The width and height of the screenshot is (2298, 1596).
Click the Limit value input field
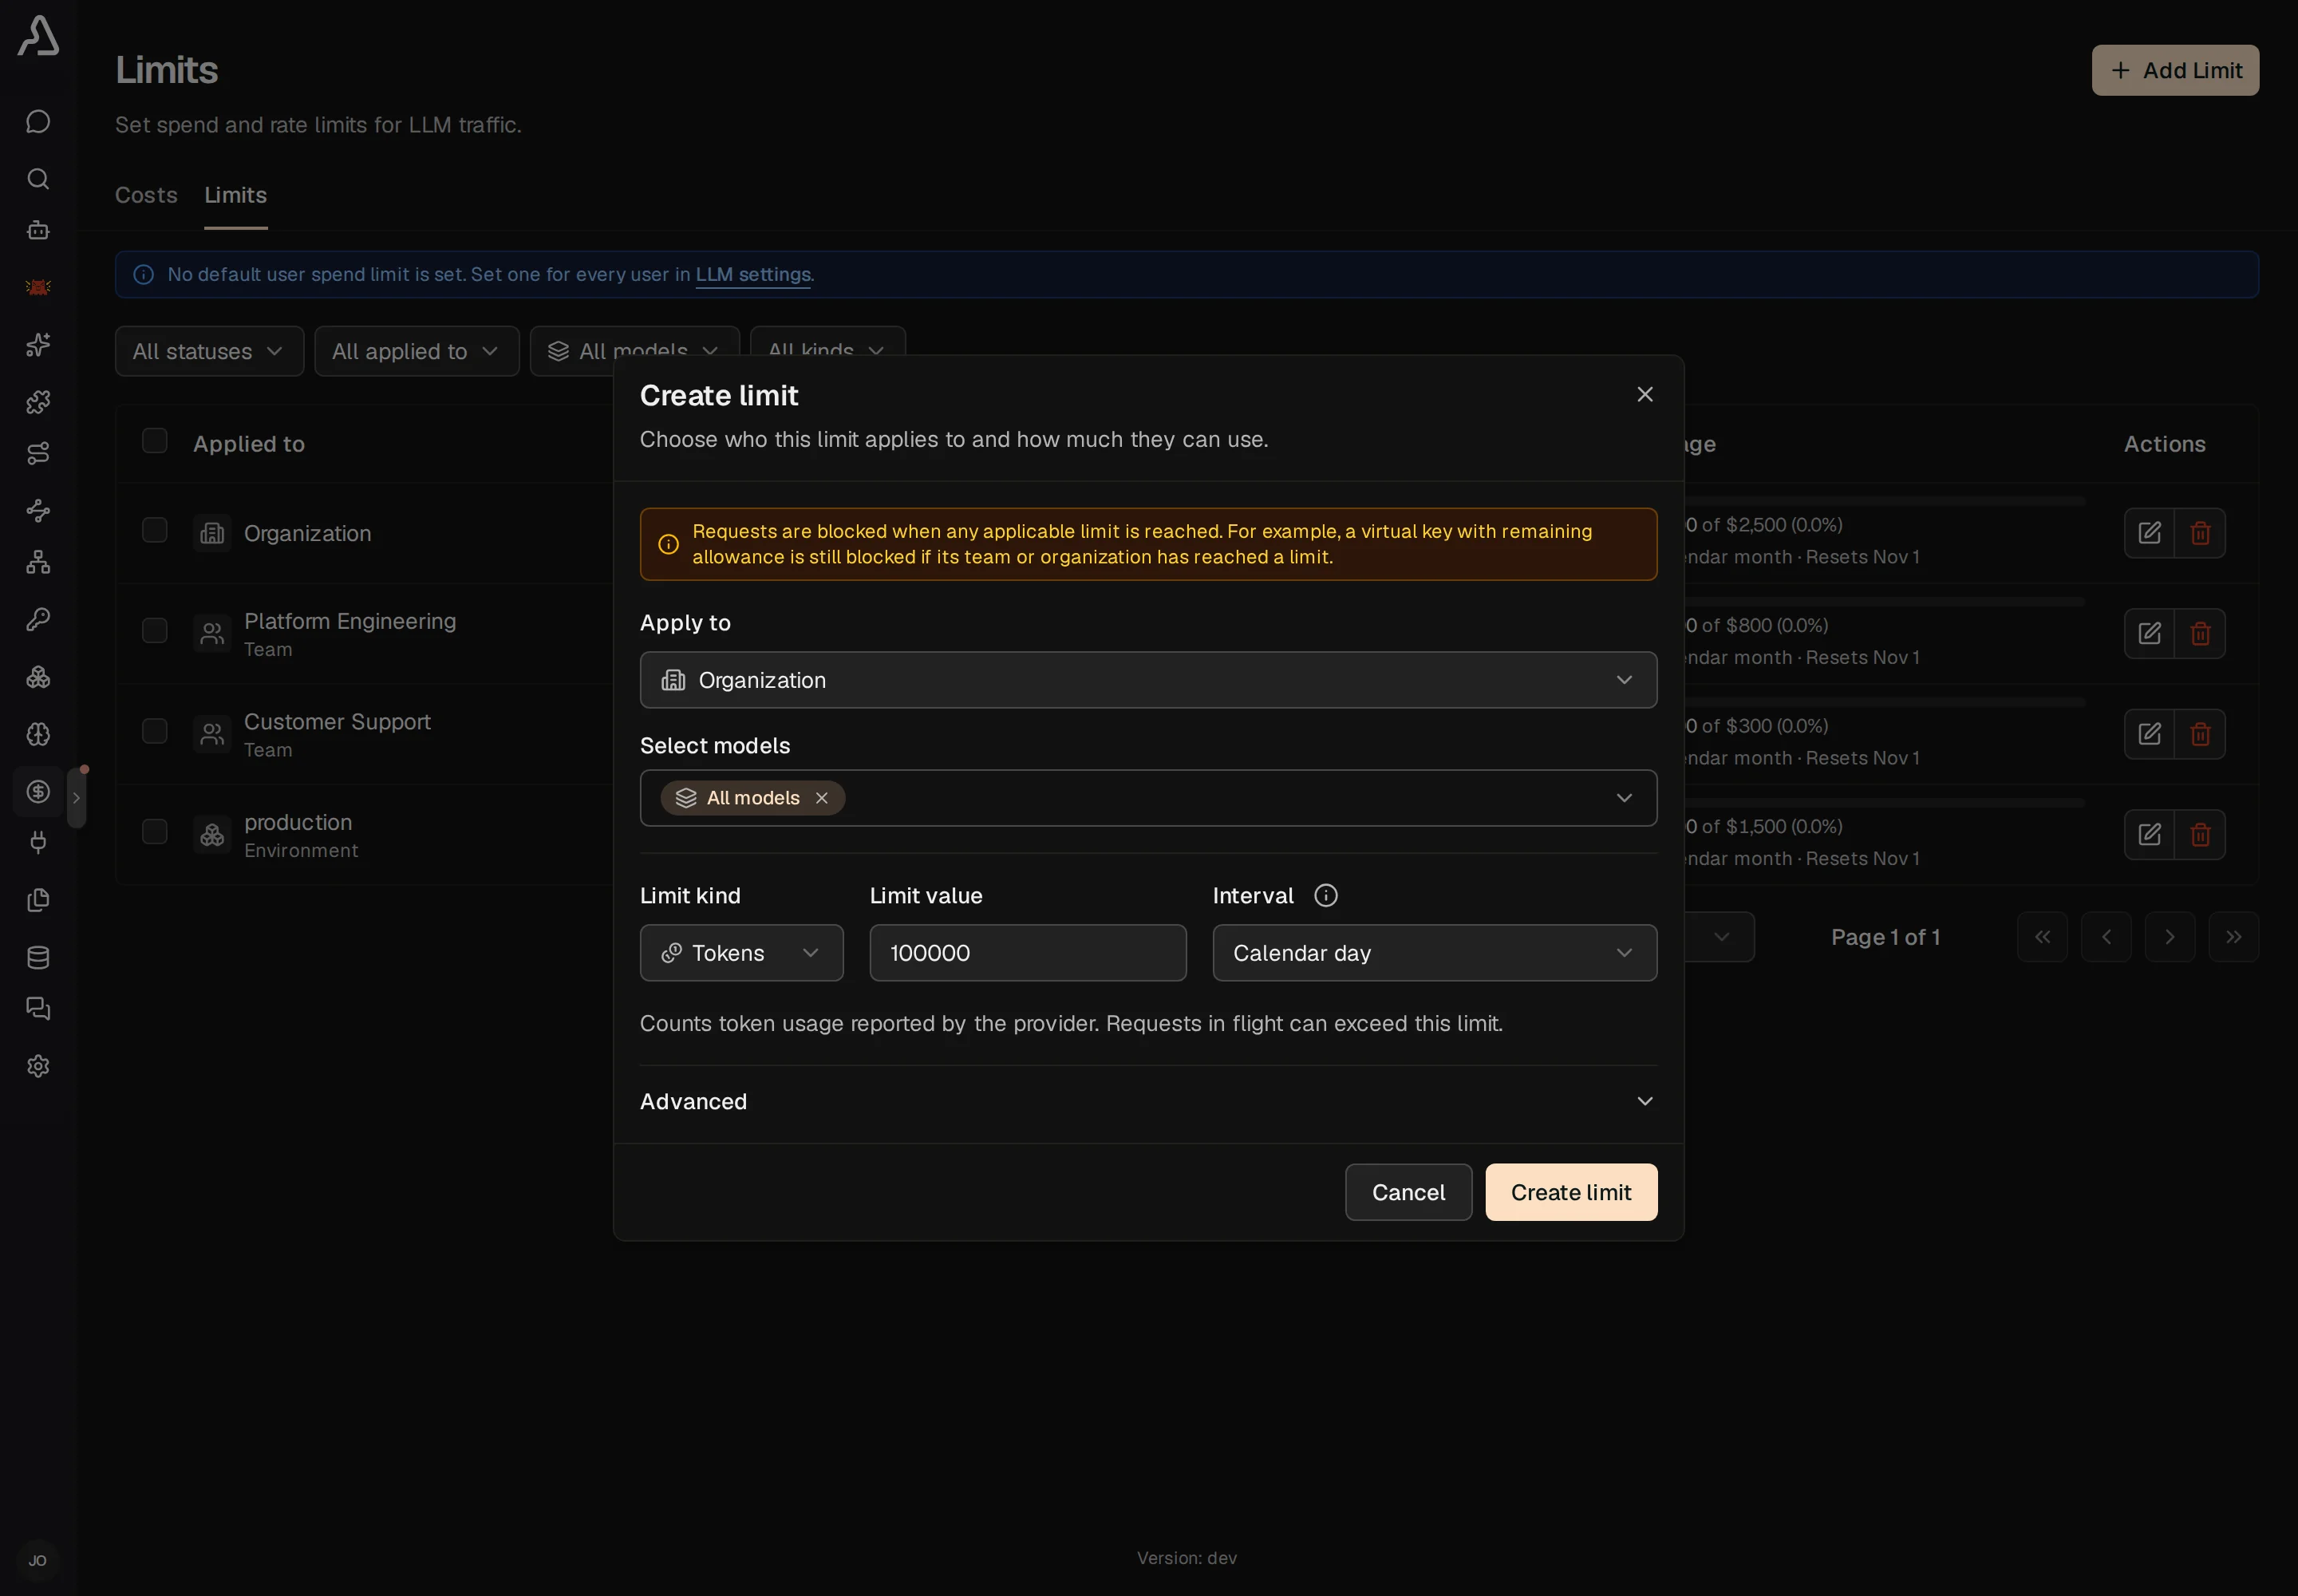pyautogui.click(x=1028, y=953)
